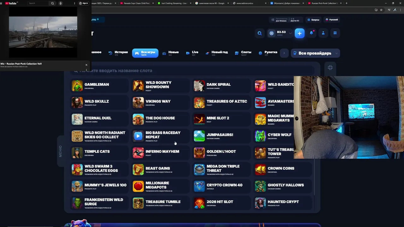Open the Dark Spiral game icon
The height and width of the screenshot is (227, 404).
199,86
